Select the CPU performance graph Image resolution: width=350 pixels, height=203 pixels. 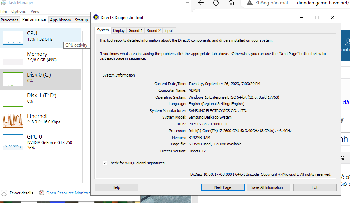[x=13, y=38]
